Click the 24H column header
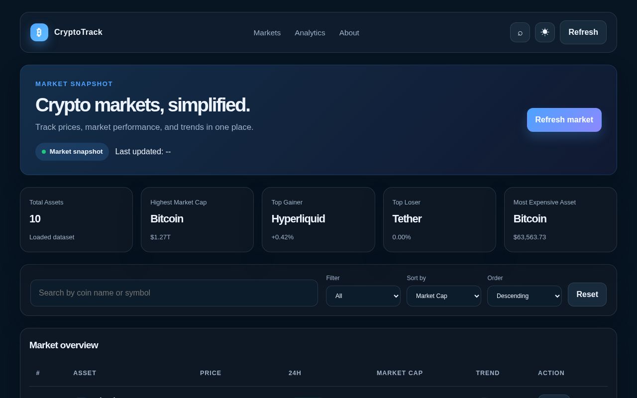The height and width of the screenshot is (398, 637). click(295, 373)
